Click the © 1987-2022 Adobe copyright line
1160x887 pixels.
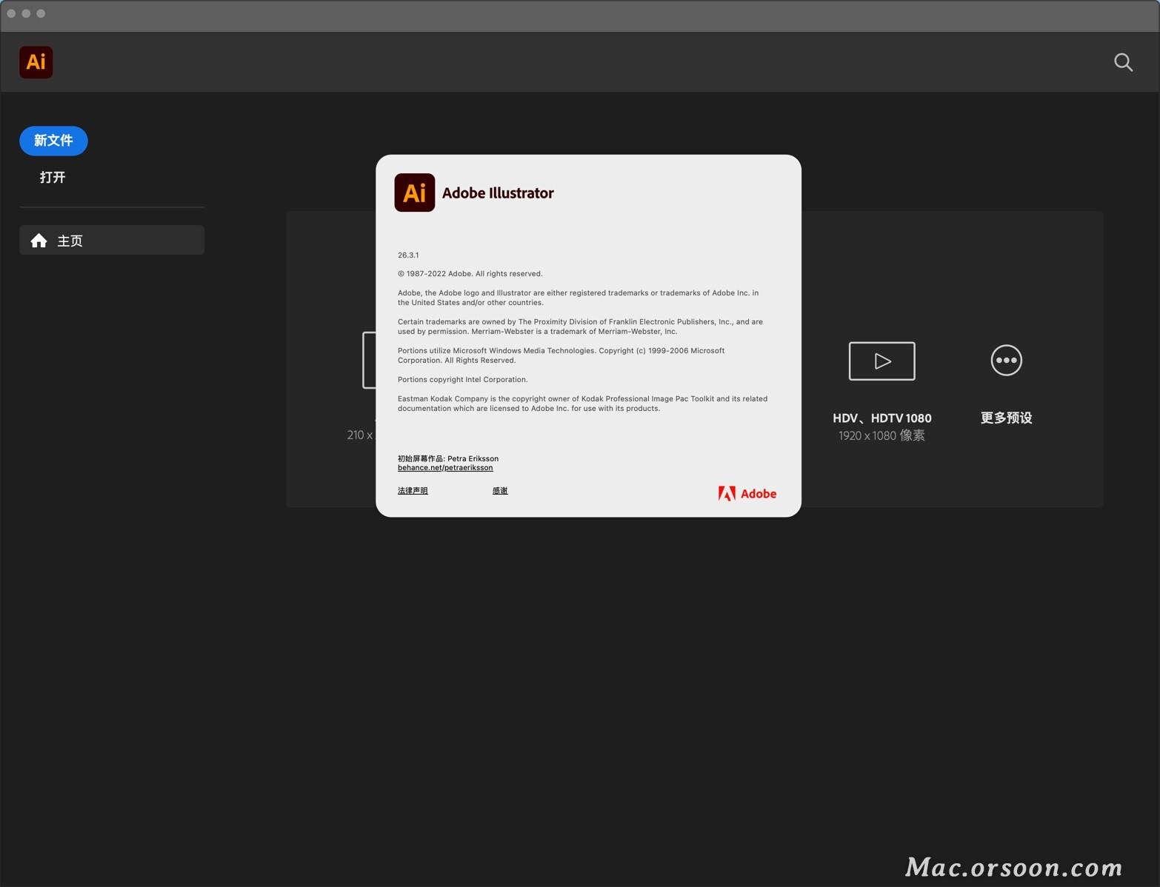tap(470, 274)
